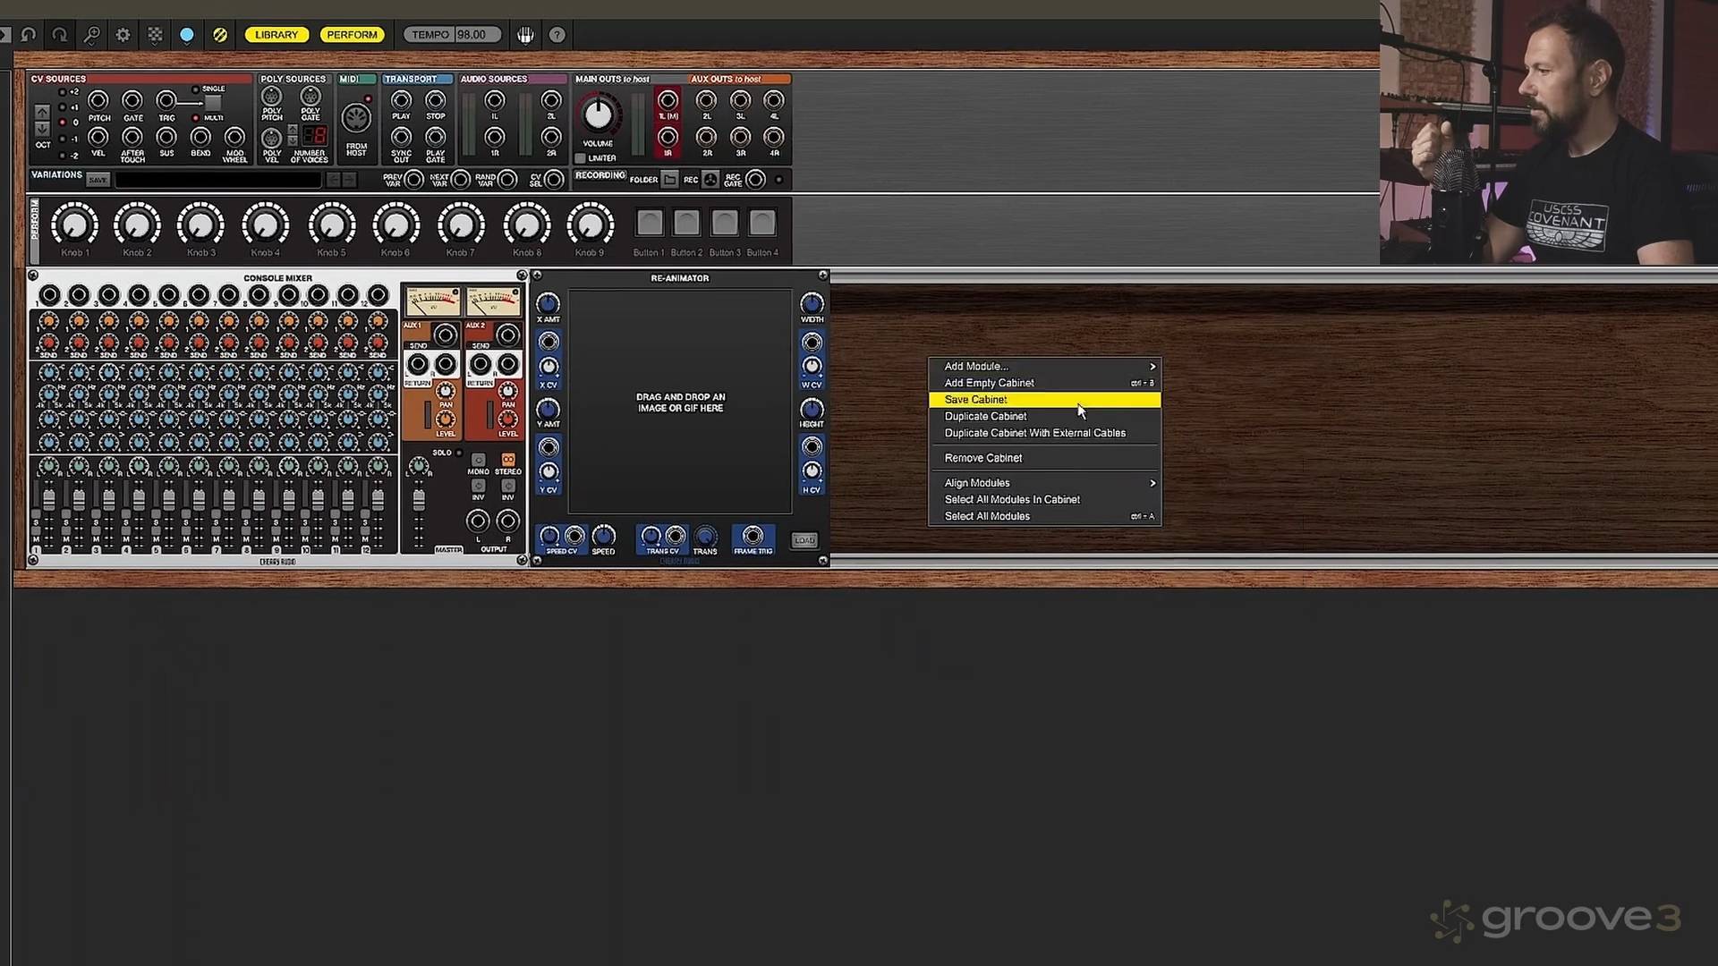1718x966 pixels.
Task: Click the Perform button
Action: tap(352, 35)
